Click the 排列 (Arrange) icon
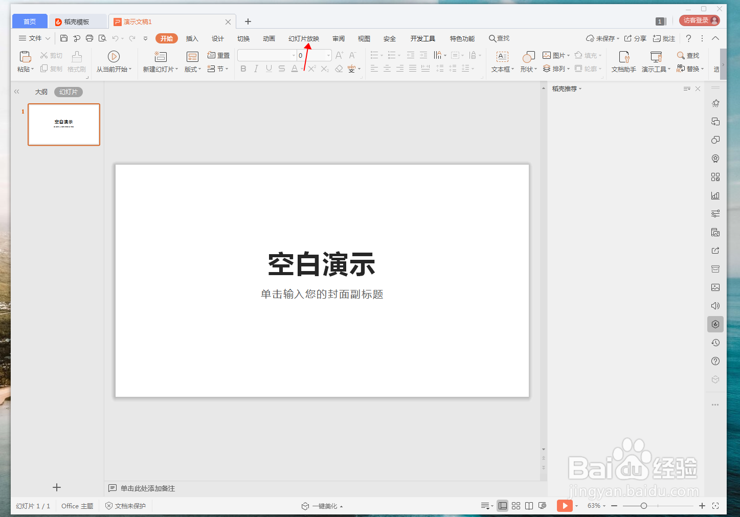The height and width of the screenshot is (517, 740). click(x=554, y=69)
